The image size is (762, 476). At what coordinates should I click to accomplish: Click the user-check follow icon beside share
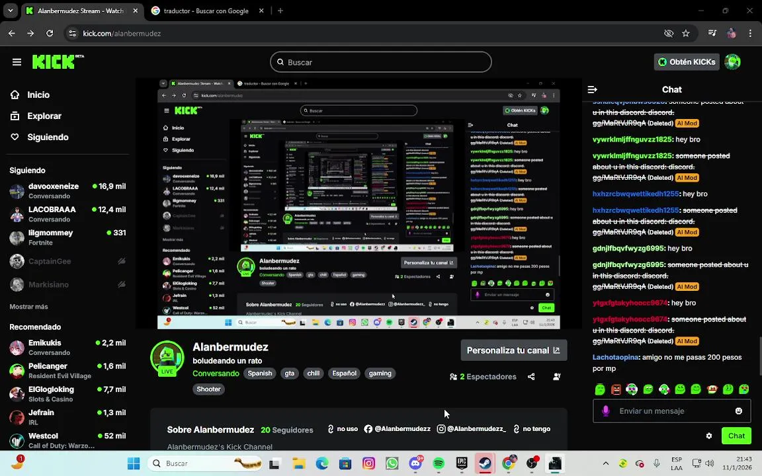coord(557,376)
